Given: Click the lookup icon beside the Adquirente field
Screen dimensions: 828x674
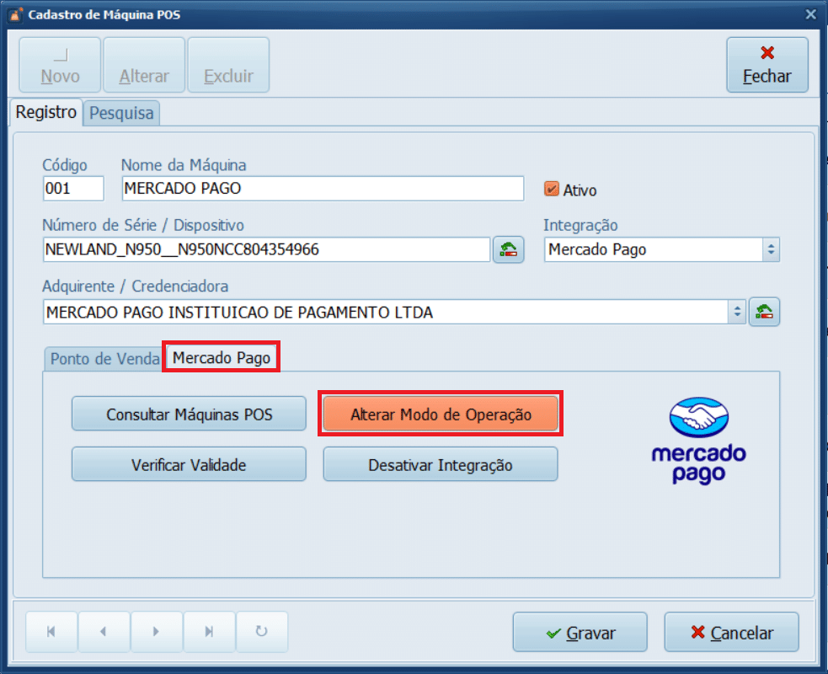Looking at the screenshot, I should 765,312.
